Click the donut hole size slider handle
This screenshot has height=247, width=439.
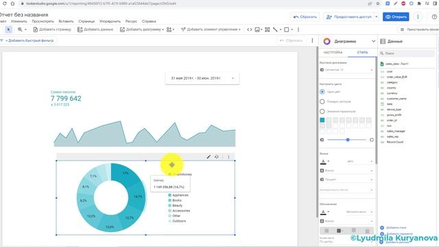(x=348, y=139)
